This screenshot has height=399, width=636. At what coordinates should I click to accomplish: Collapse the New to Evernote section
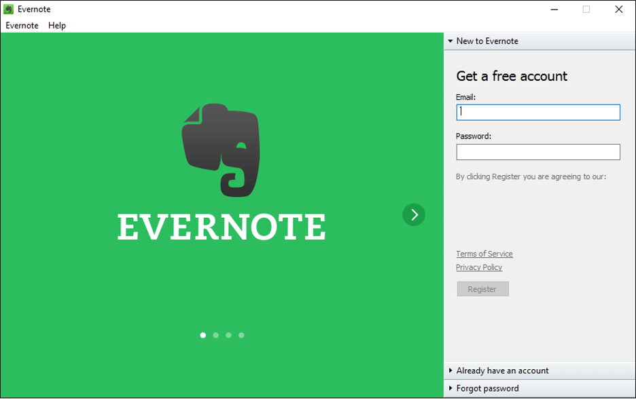pyautogui.click(x=540, y=41)
